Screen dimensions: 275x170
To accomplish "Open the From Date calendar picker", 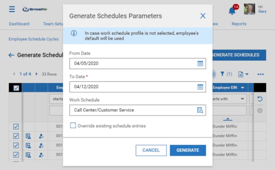I will coord(200,64).
